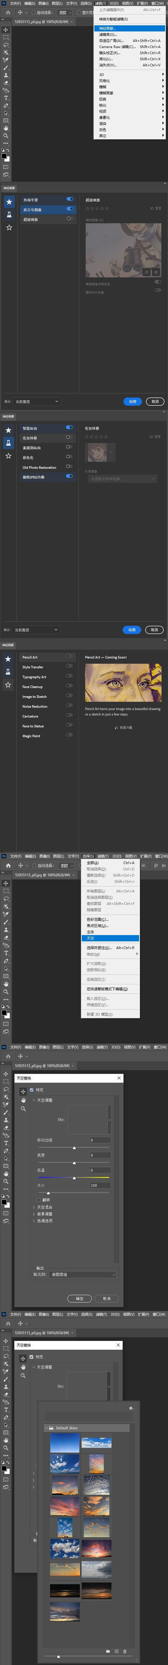Screen dimensions: 168x1665
Task: Select the flask tab beside the Old Photo Restoration list
Action: [8, 443]
